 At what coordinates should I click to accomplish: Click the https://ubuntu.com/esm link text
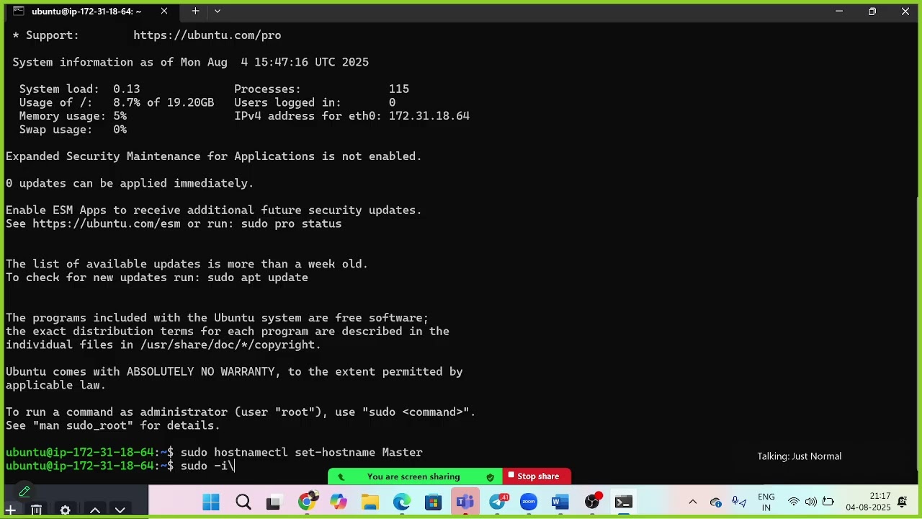coord(107,223)
